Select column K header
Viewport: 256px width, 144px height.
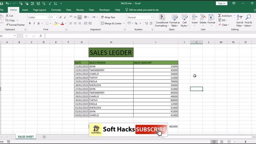tap(196, 42)
